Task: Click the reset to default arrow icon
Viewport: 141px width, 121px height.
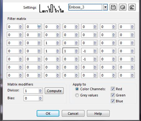Action: point(132,7)
